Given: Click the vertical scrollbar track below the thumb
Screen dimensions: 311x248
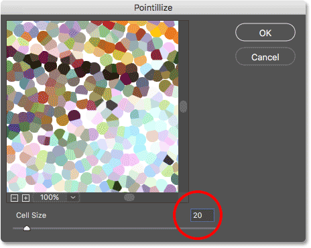Looking at the screenshot, I should click(183, 152).
